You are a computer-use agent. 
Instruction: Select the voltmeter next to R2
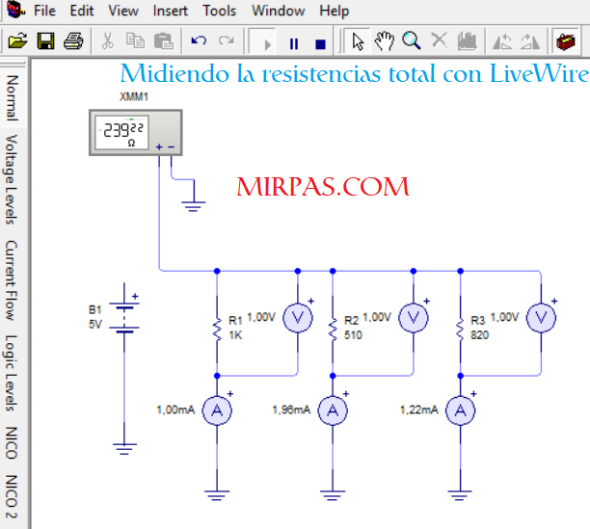pyautogui.click(x=414, y=318)
